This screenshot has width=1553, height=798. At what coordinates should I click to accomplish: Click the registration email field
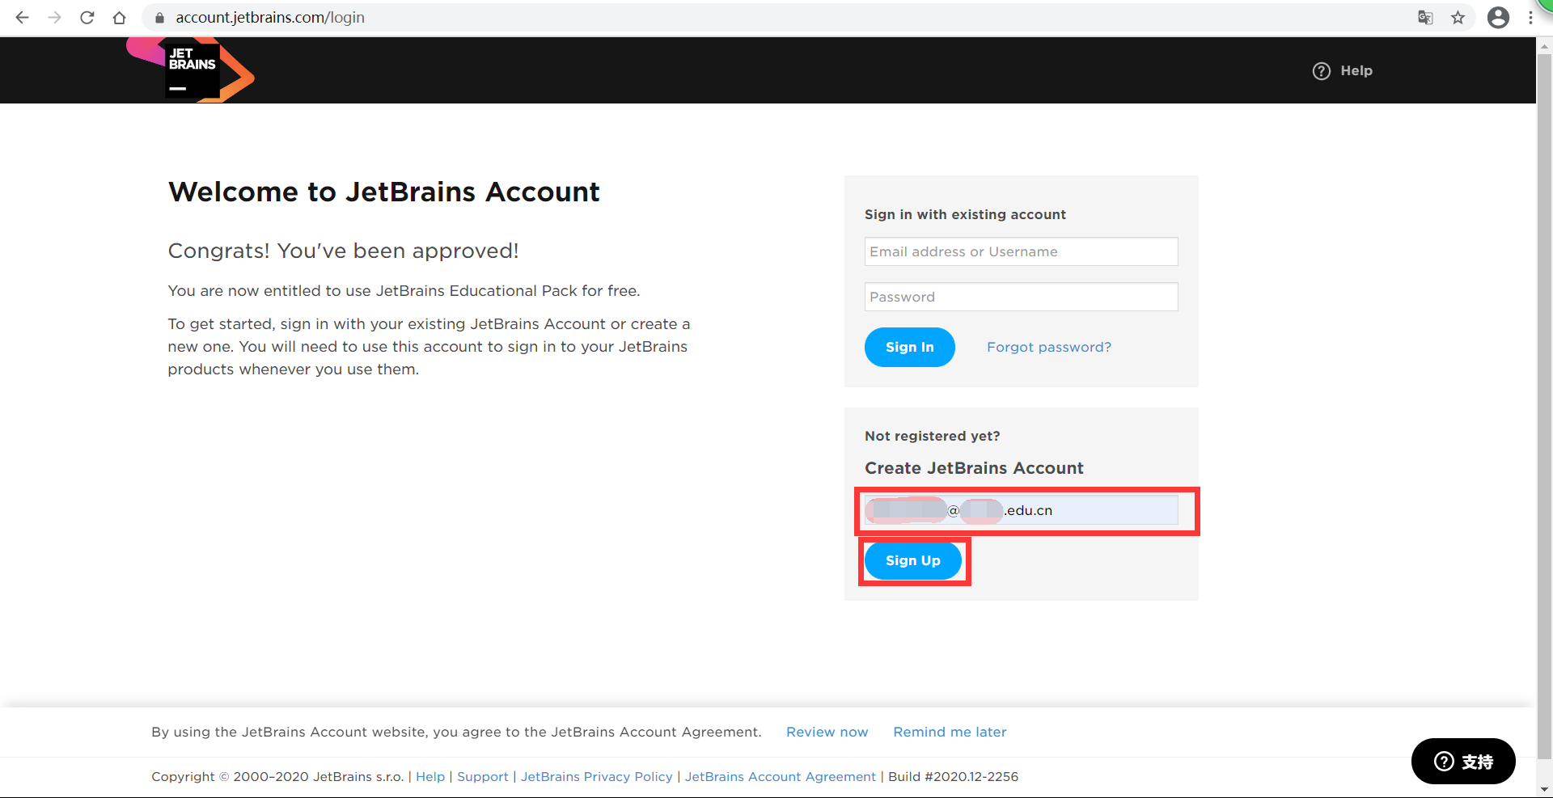point(1021,510)
